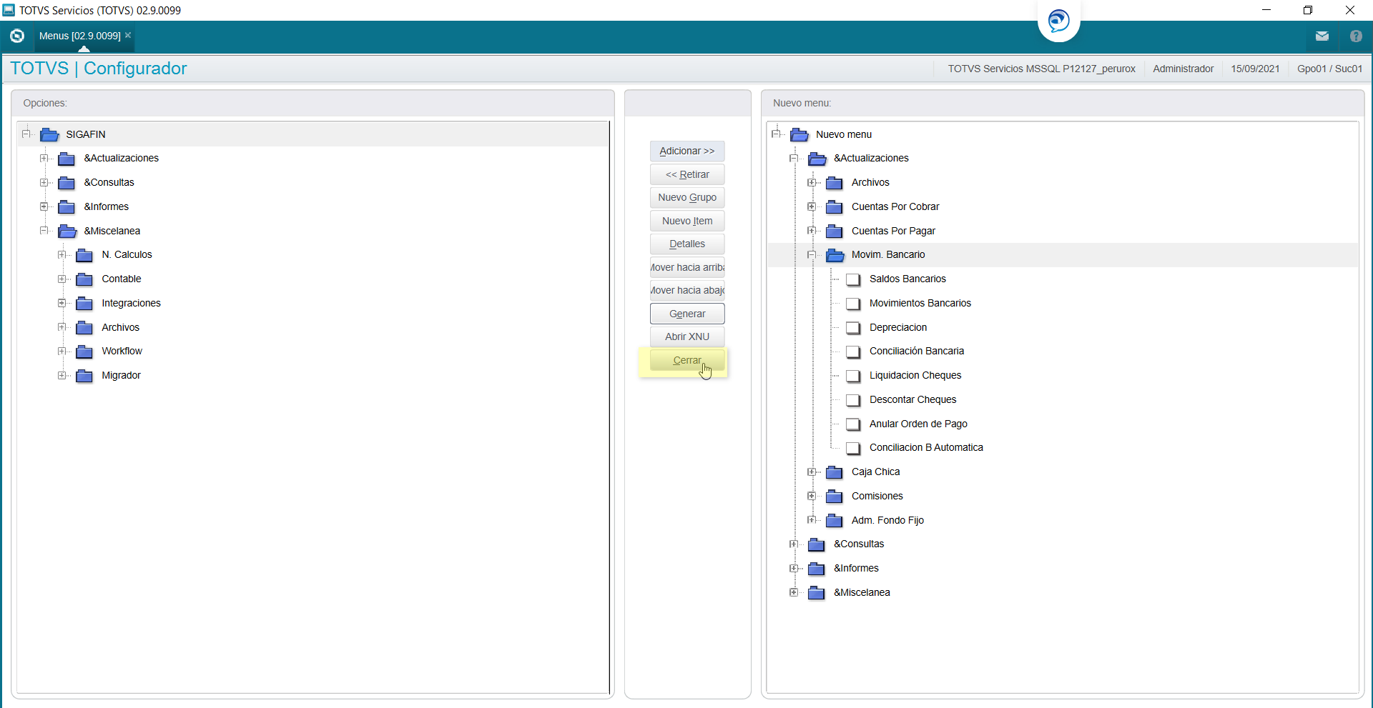Select &Miscelanea in the Nuevo menu tree

862,592
